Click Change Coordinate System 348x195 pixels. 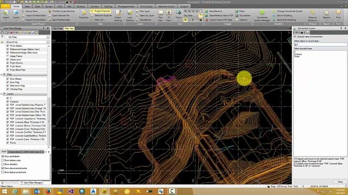[288, 11]
